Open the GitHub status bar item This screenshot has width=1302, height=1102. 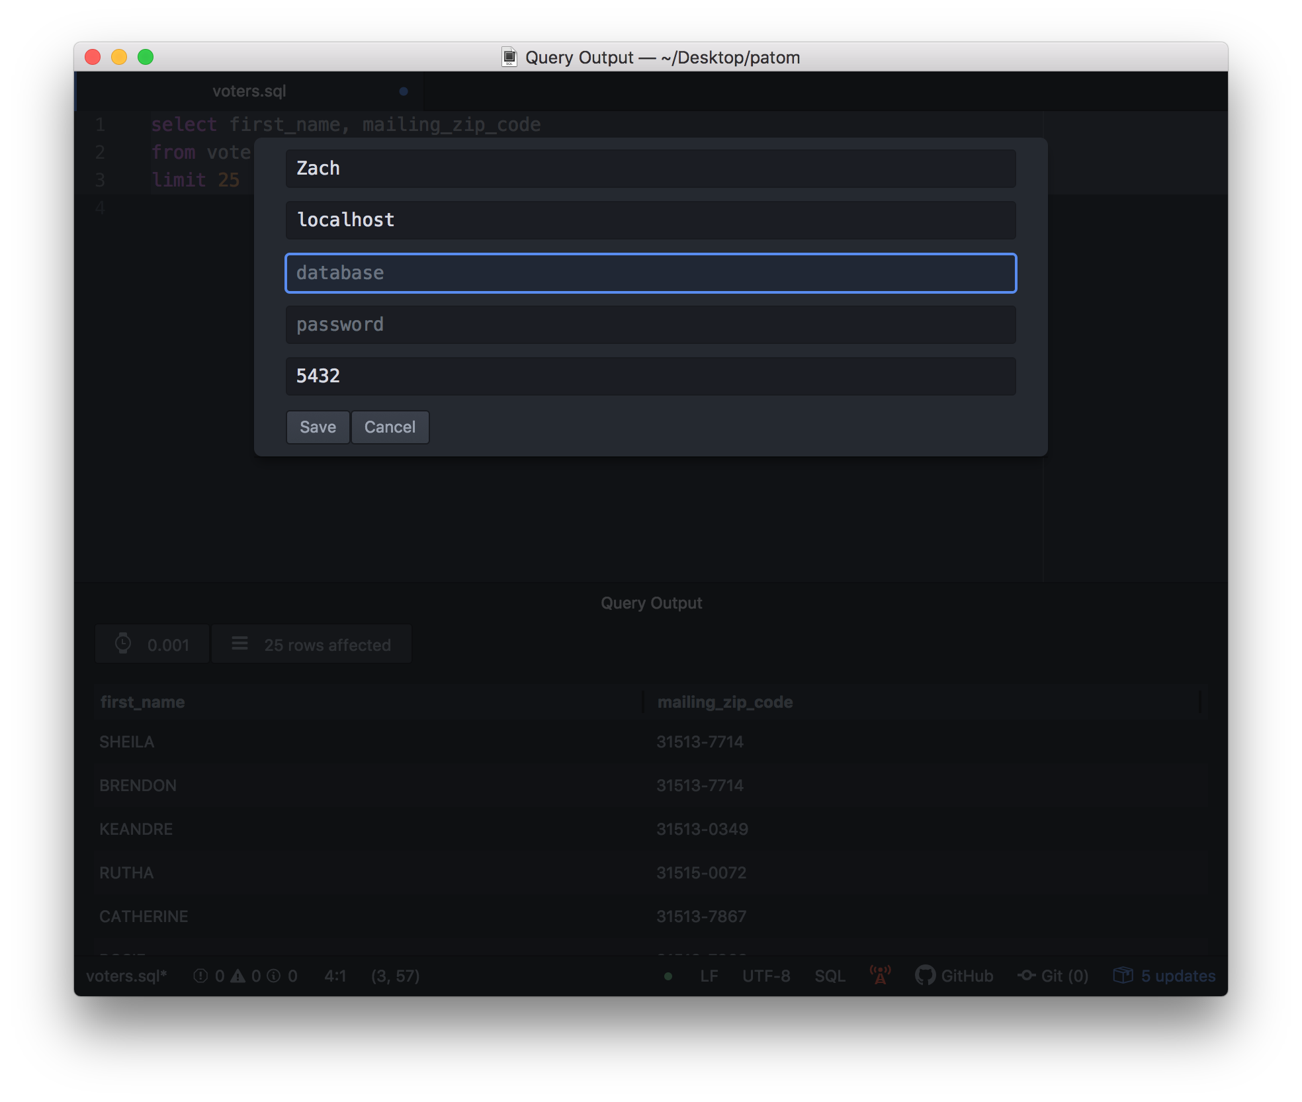click(x=954, y=976)
